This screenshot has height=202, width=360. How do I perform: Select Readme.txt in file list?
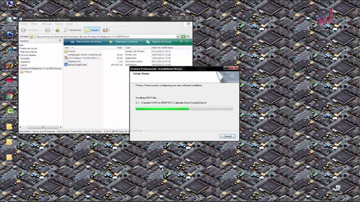click(x=73, y=61)
